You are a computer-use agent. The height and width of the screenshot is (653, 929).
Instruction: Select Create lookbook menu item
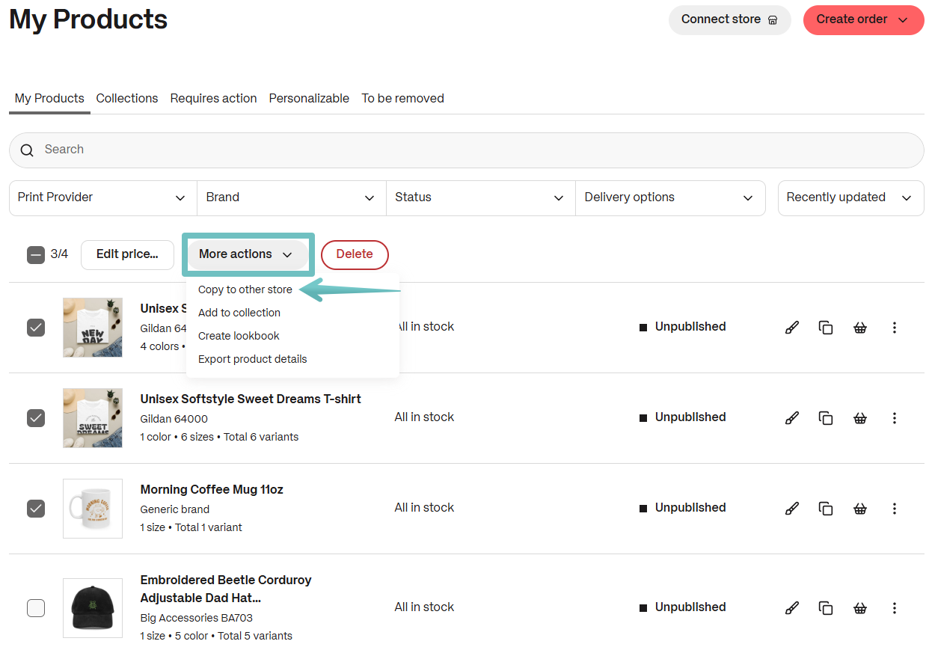click(239, 336)
